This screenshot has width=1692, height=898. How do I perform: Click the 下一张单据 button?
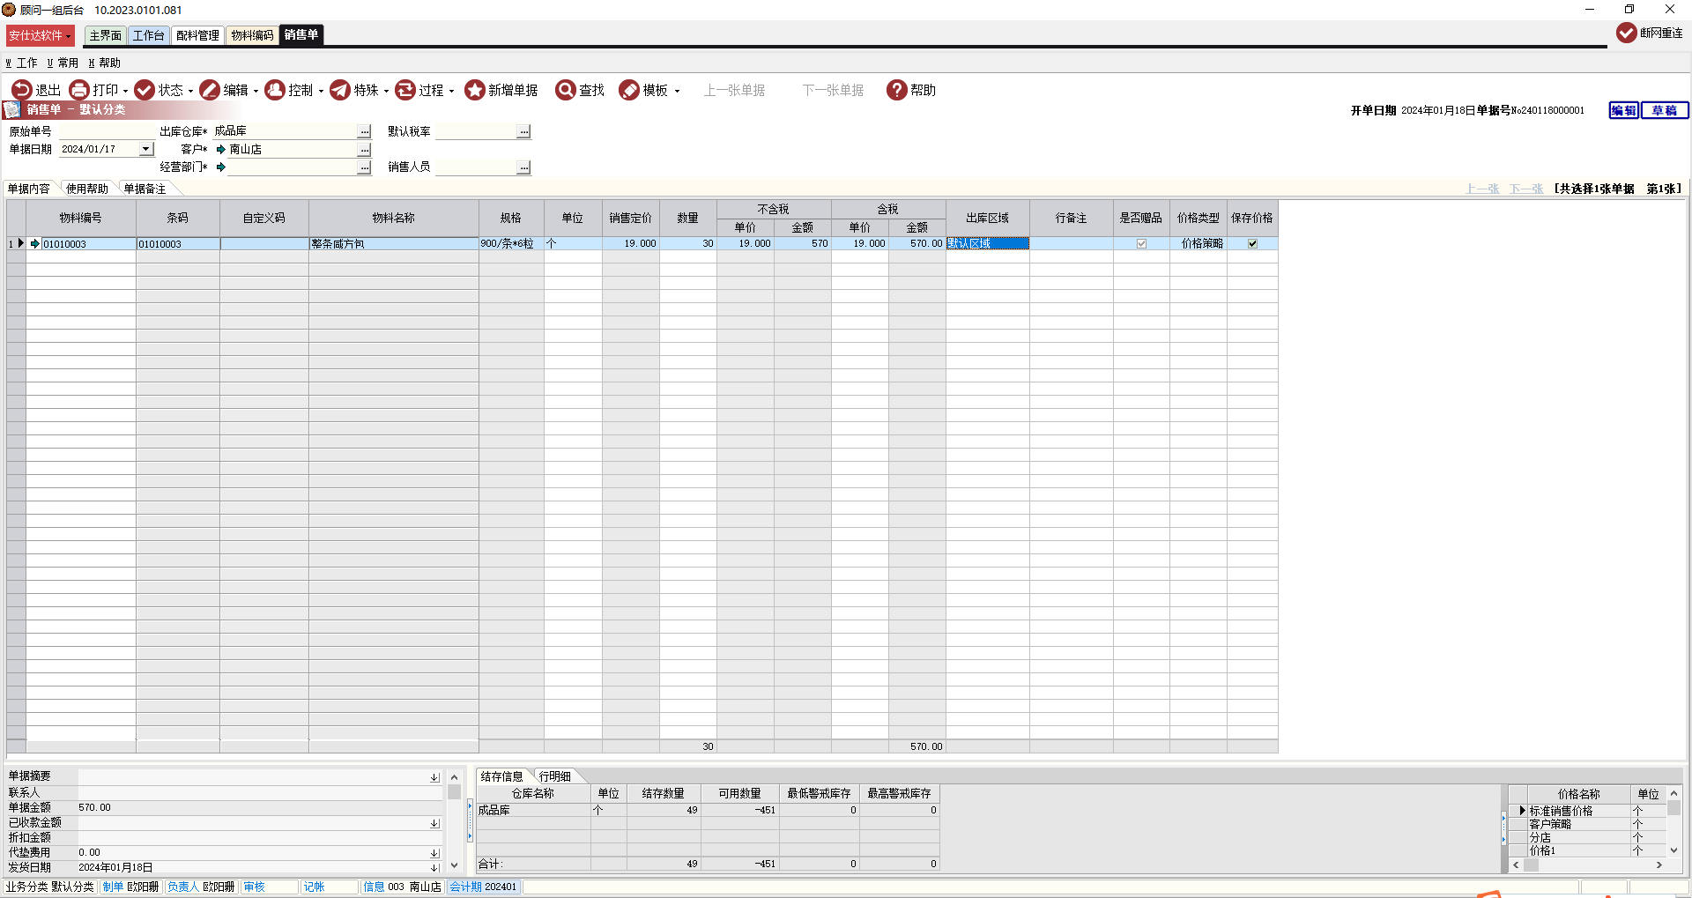[833, 90]
